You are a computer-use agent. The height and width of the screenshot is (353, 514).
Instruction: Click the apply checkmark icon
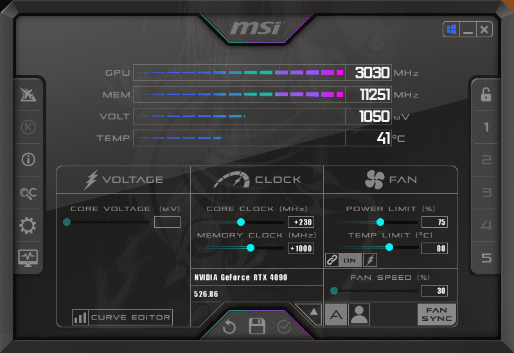tap(284, 327)
